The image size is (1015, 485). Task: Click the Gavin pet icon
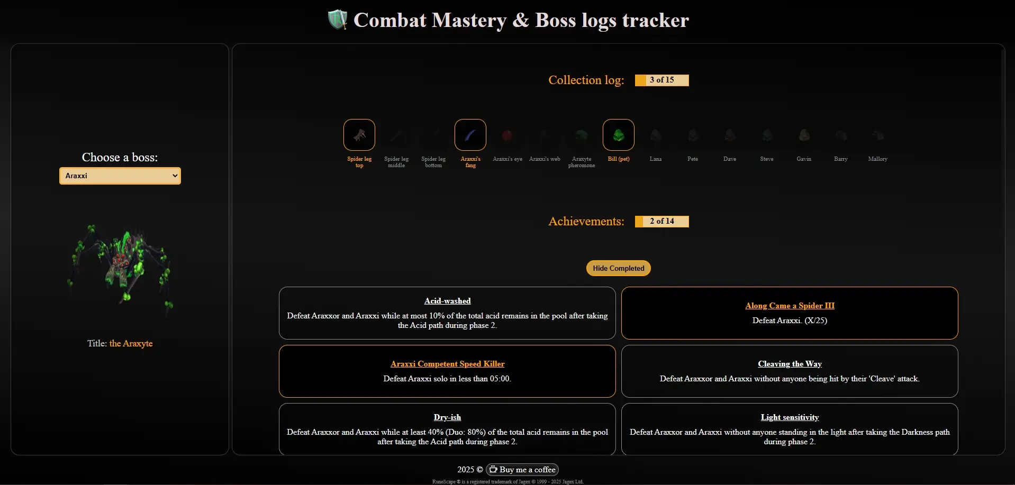click(x=803, y=135)
